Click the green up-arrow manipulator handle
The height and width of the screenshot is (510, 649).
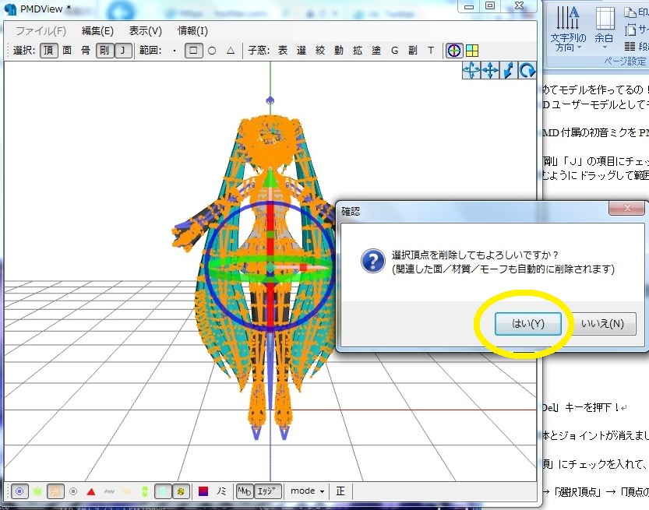pyautogui.click(x=270, y=179)
